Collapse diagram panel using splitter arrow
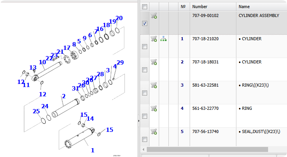Image resolution: width=287 pixels, height=157 pixels. tap(139, 121)
